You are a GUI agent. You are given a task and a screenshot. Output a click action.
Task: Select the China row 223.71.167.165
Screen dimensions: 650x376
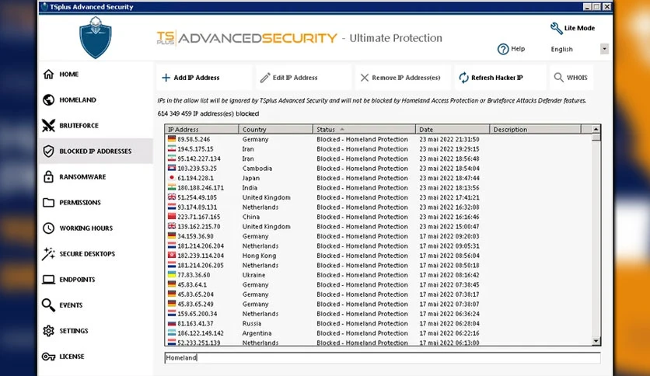tap(379, 217)
